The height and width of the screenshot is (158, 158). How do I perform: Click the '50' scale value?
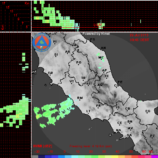coord(131,152)
